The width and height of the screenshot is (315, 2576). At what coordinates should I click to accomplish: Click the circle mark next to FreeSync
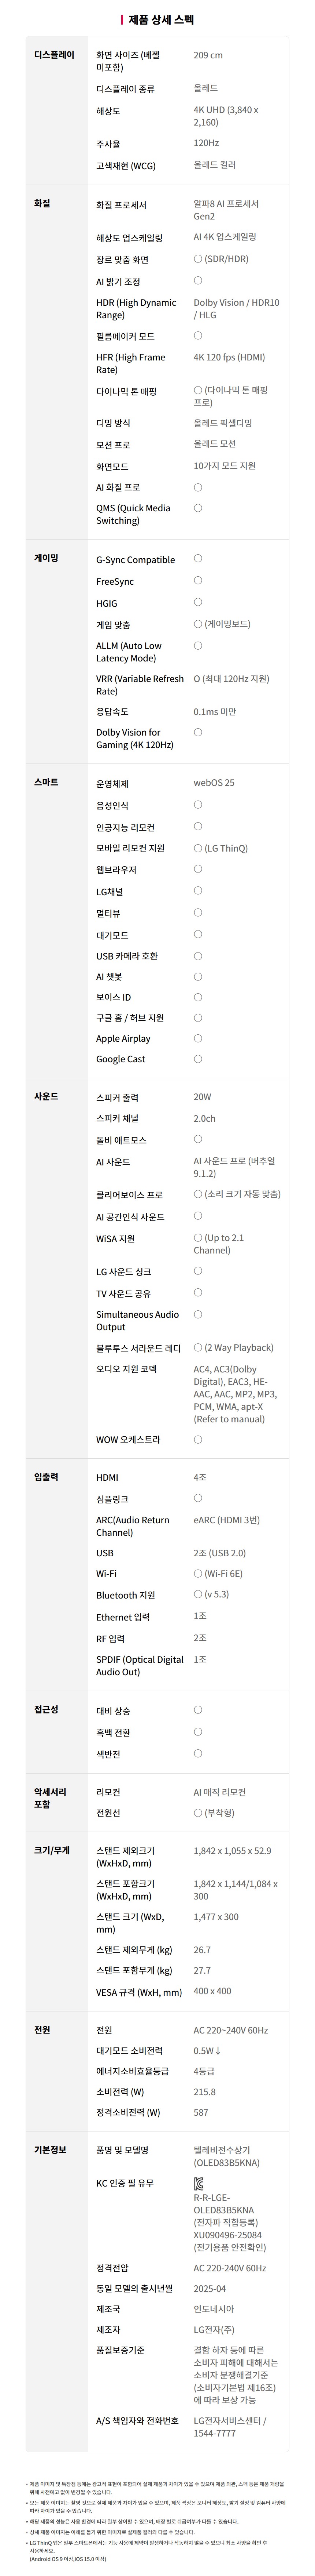(x=197, y=580)
